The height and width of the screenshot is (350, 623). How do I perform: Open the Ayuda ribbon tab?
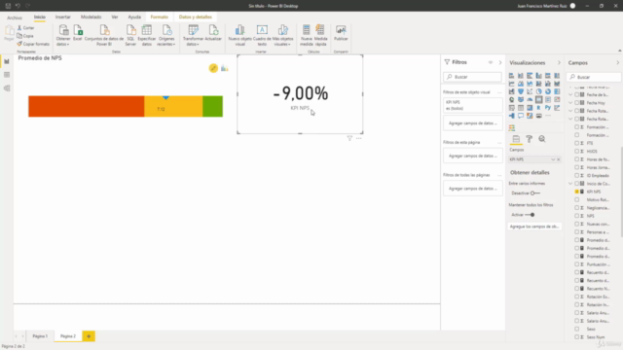pyautogui.click(x=134, y=17)
